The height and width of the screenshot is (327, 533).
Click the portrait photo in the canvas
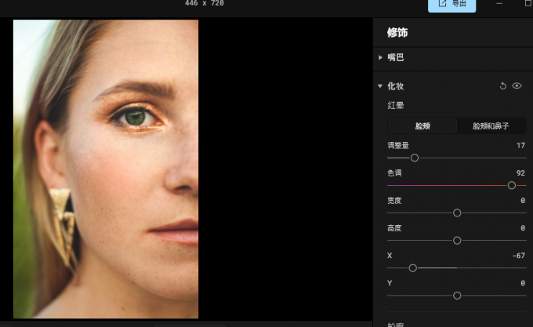[106, 169]
